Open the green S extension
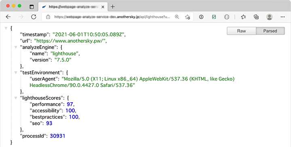 [x=214, y=17]
